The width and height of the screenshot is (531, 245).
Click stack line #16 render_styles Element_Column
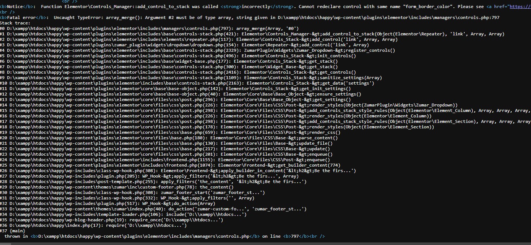pyautogui.click(x=216, y=116)
